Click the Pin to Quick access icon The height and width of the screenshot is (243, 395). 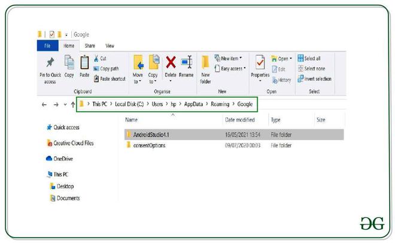pos(50,62)
